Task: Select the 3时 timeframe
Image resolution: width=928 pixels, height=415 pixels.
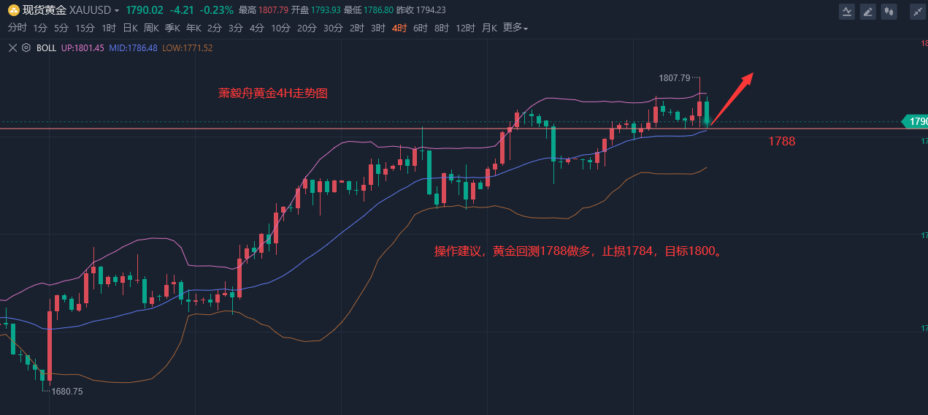Action: tap(378, 28)
